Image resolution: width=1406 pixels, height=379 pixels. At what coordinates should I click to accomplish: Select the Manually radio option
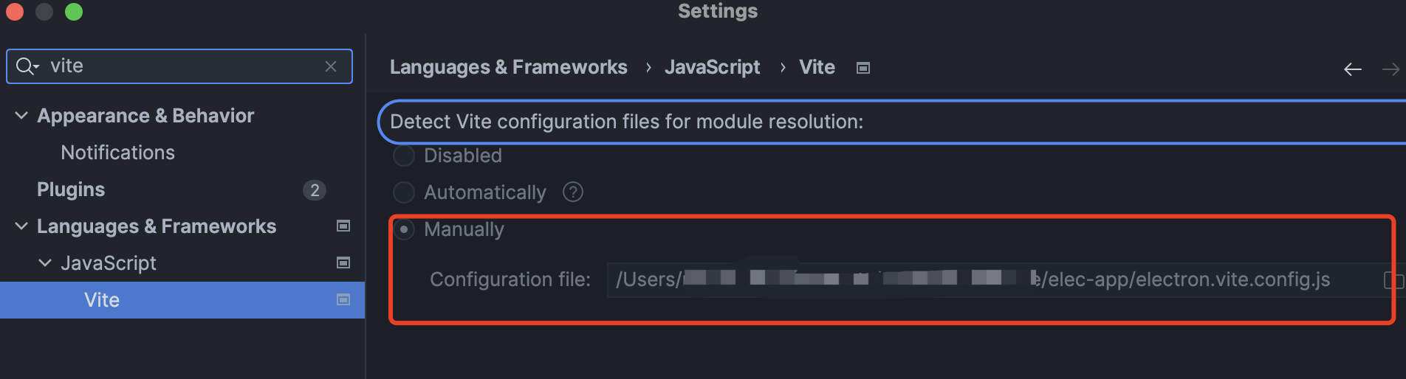[x=404, y=229]
